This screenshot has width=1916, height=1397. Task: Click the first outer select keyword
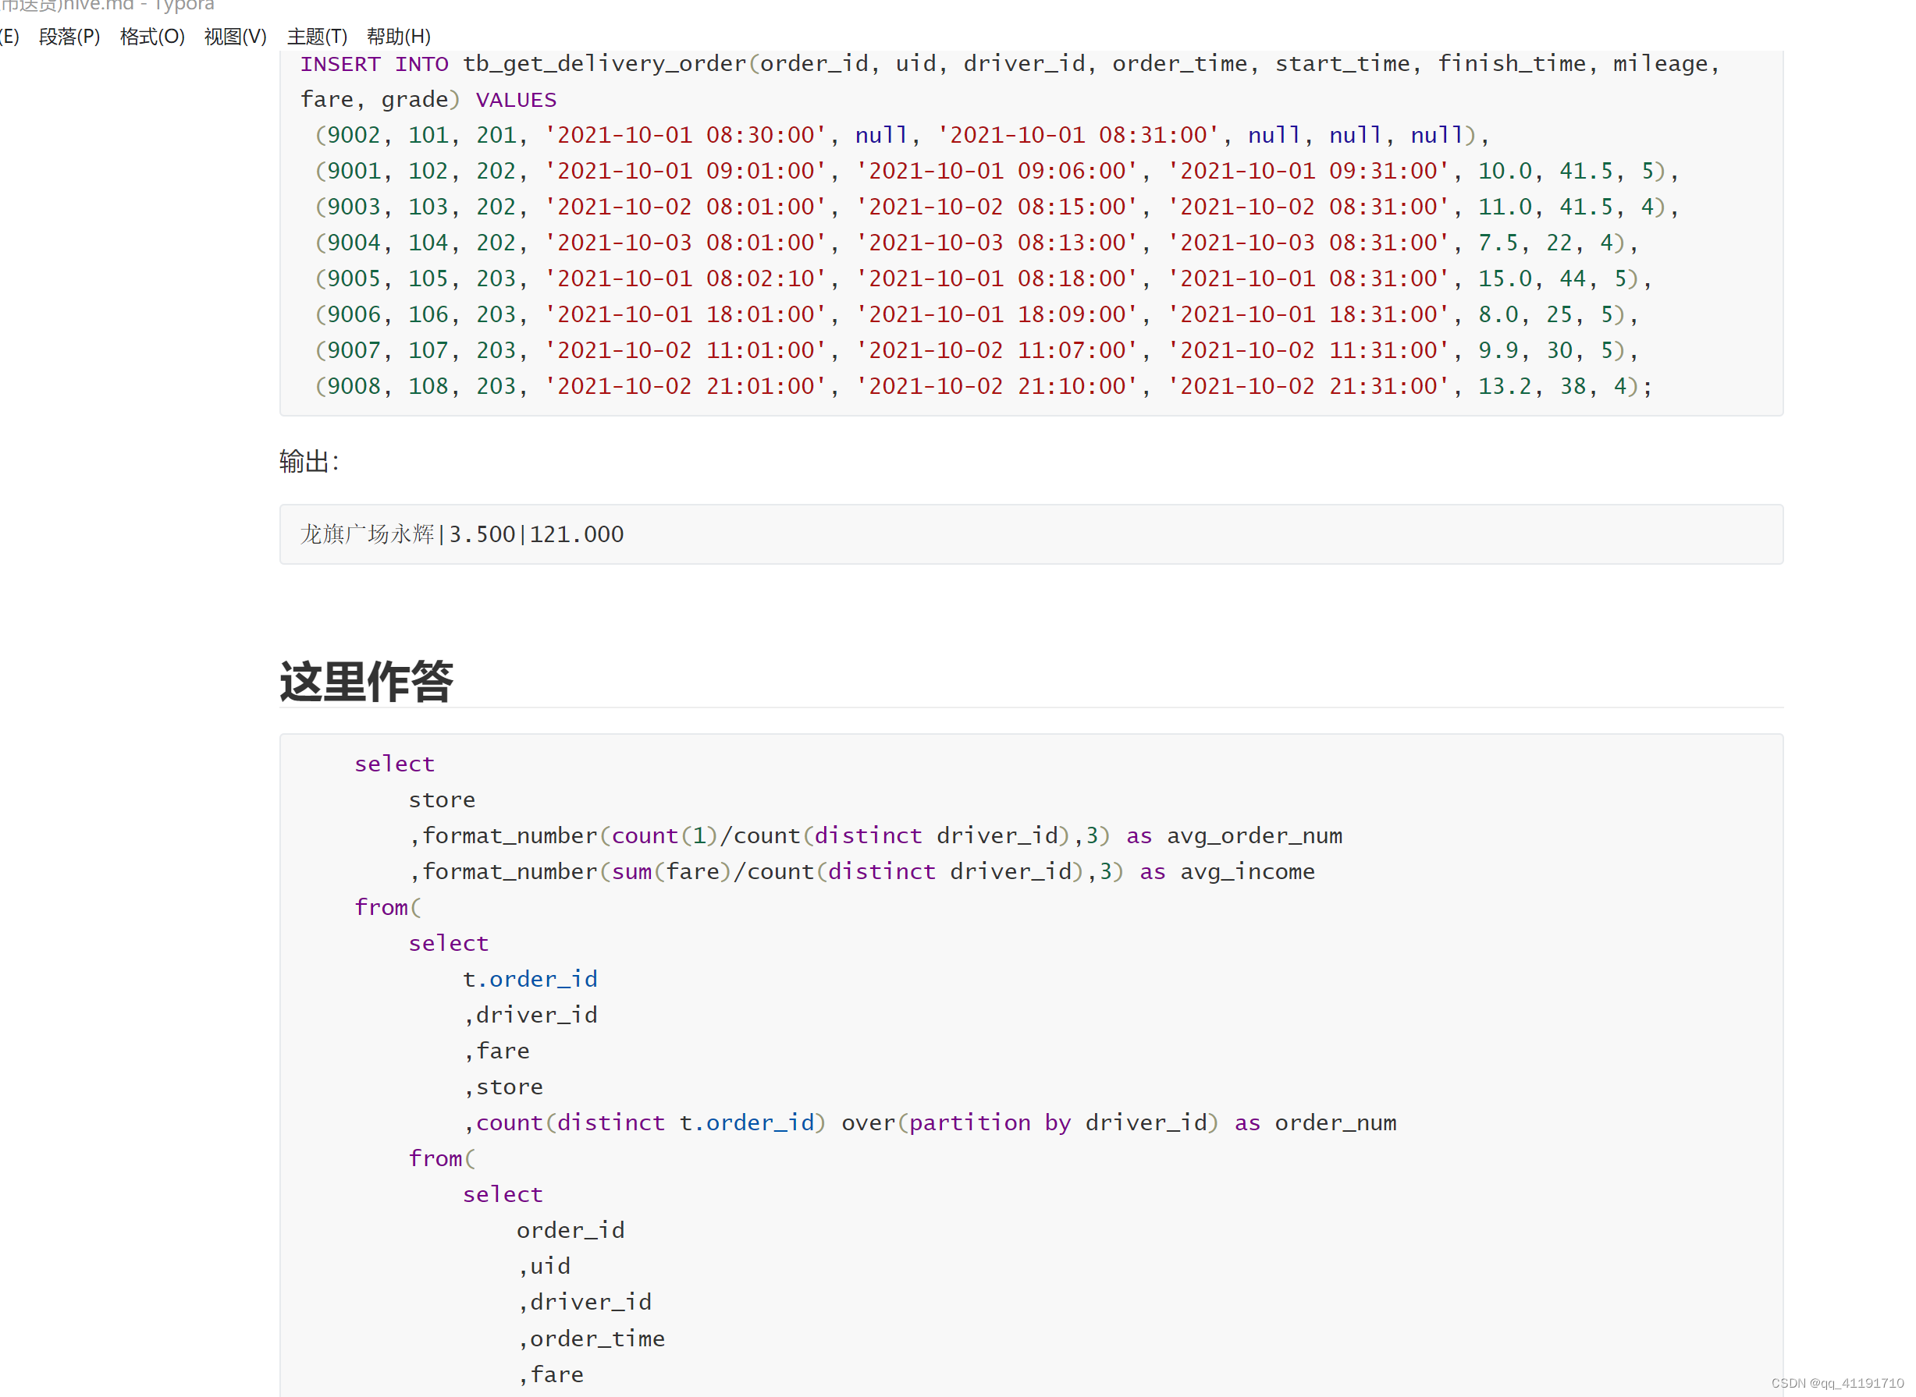[x=394, y=764]
